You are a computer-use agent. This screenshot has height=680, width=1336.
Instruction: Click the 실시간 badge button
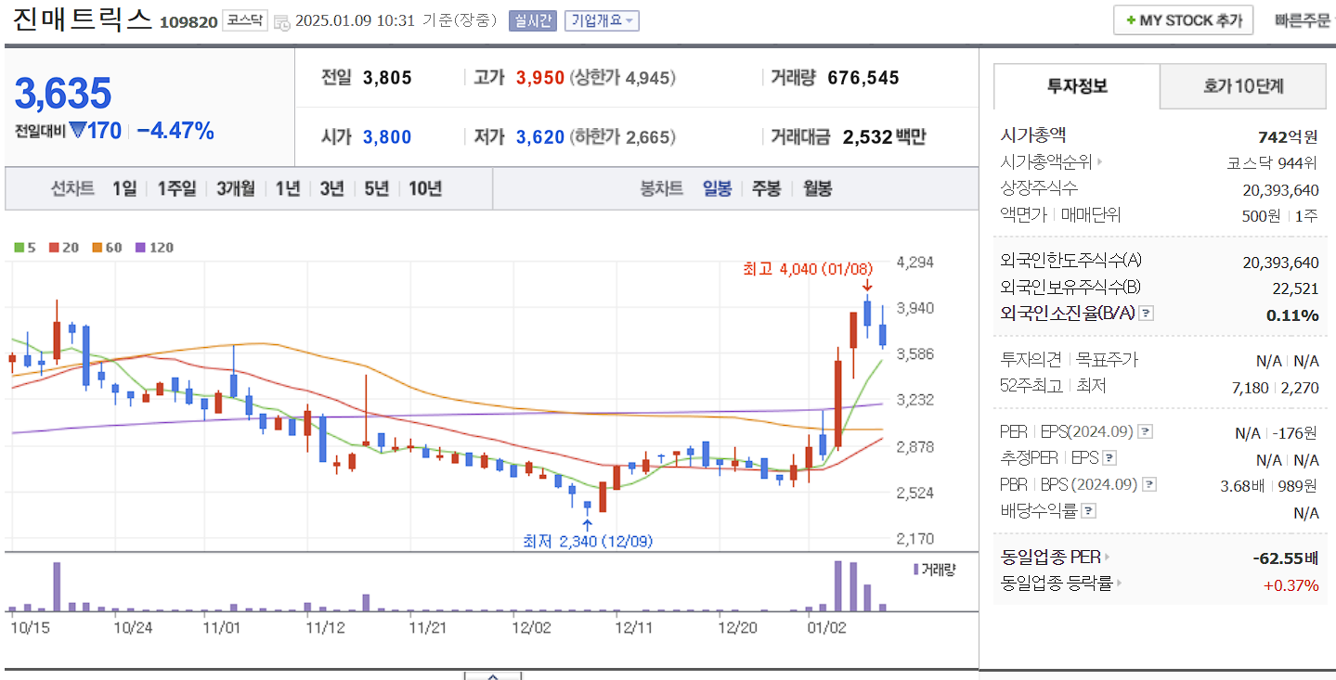click(532, 20)
